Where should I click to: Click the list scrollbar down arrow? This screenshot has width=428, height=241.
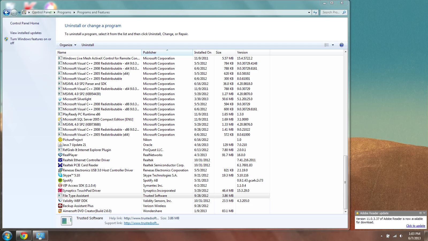click(x=345, y=212)
